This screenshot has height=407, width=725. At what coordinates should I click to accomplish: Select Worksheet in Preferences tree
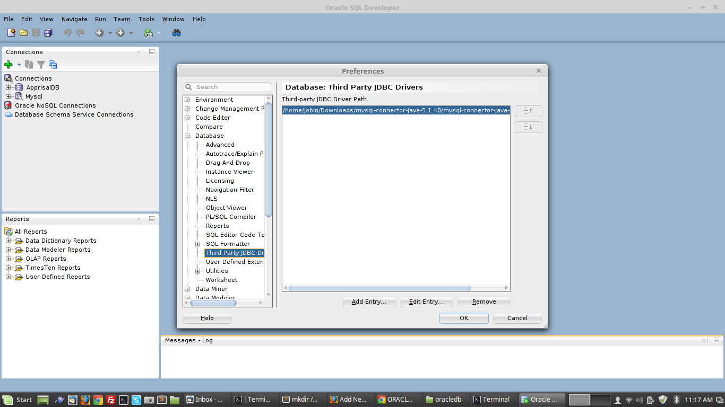click(x=222, y=280)
